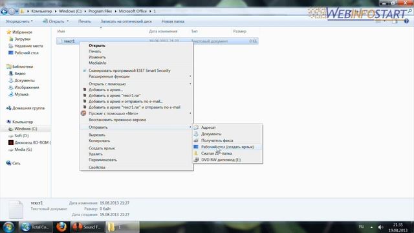The image size is (414, 233).
Task: Open Firefox from the taskbar
Action: [61, 227]
